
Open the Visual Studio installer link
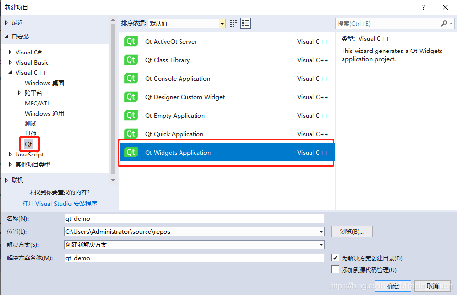pos(60,203)
